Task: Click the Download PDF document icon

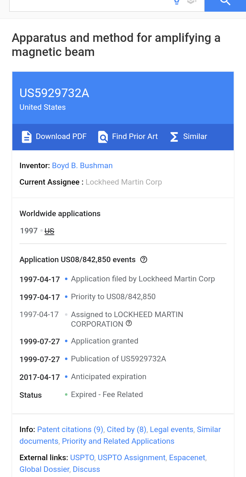Action: (27, 137)
